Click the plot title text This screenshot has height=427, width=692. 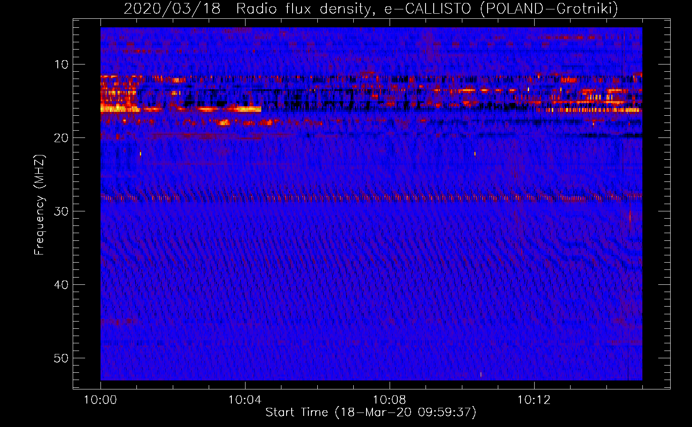[371, 9]
